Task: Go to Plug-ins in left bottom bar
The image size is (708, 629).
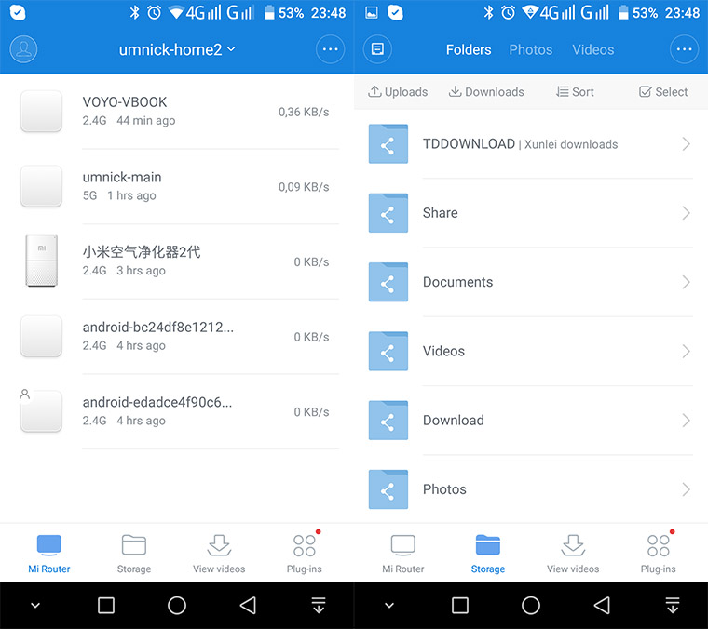Action: coord(305,554)
